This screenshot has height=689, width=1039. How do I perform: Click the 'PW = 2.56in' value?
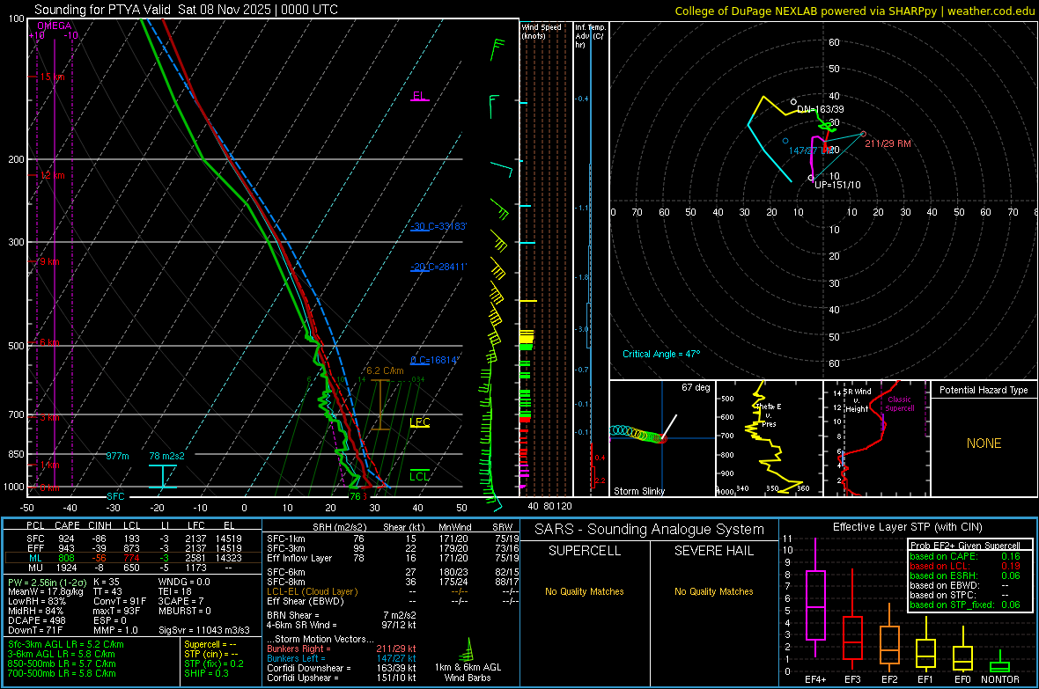(x=45, y=582)
